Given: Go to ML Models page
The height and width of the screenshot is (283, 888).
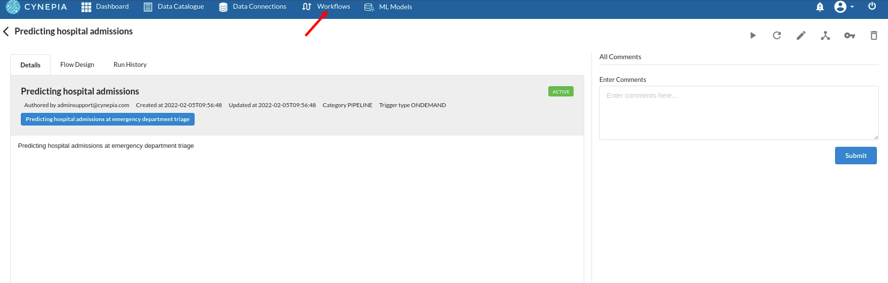Looking at the screenshot, I should tap(388, 7).
